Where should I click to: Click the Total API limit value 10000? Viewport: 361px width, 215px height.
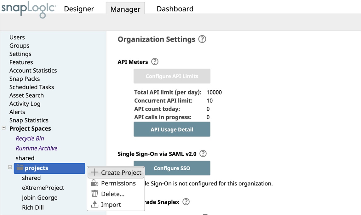click(x=214, y=92)
